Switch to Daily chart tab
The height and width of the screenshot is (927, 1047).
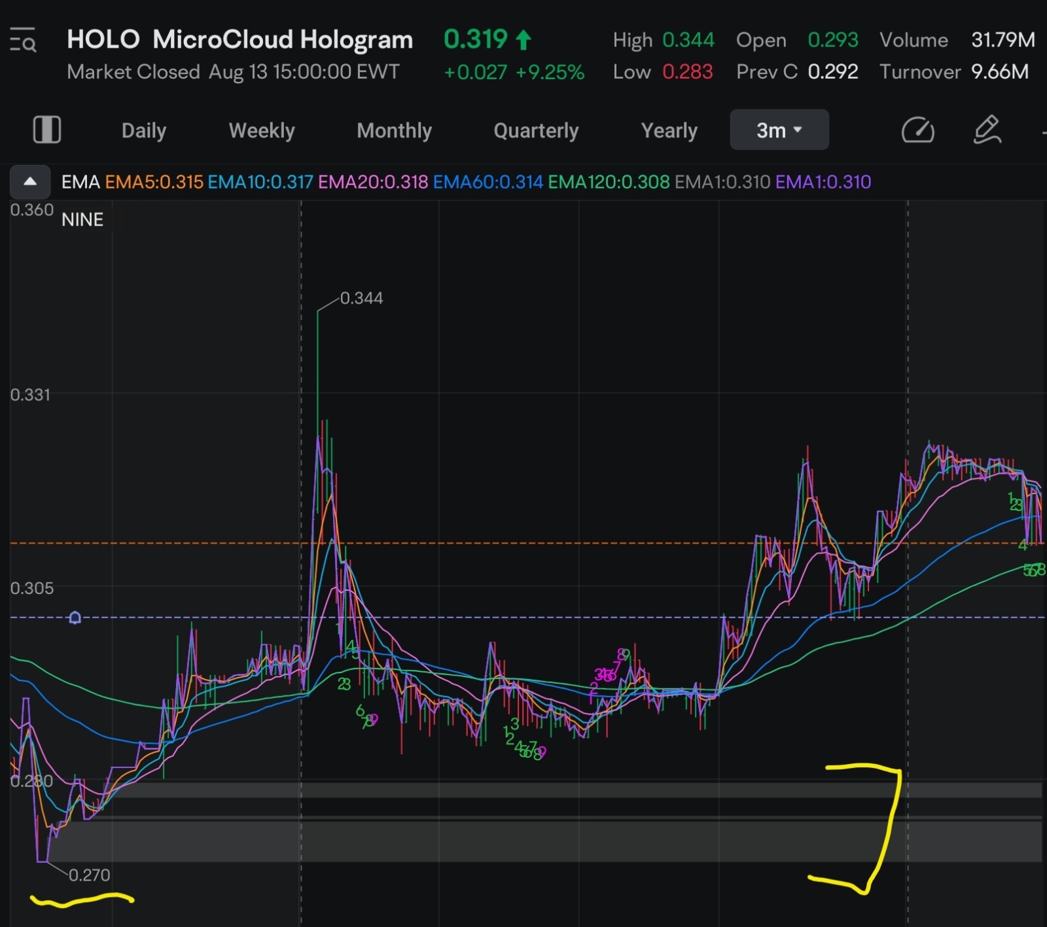click(144, 131)
